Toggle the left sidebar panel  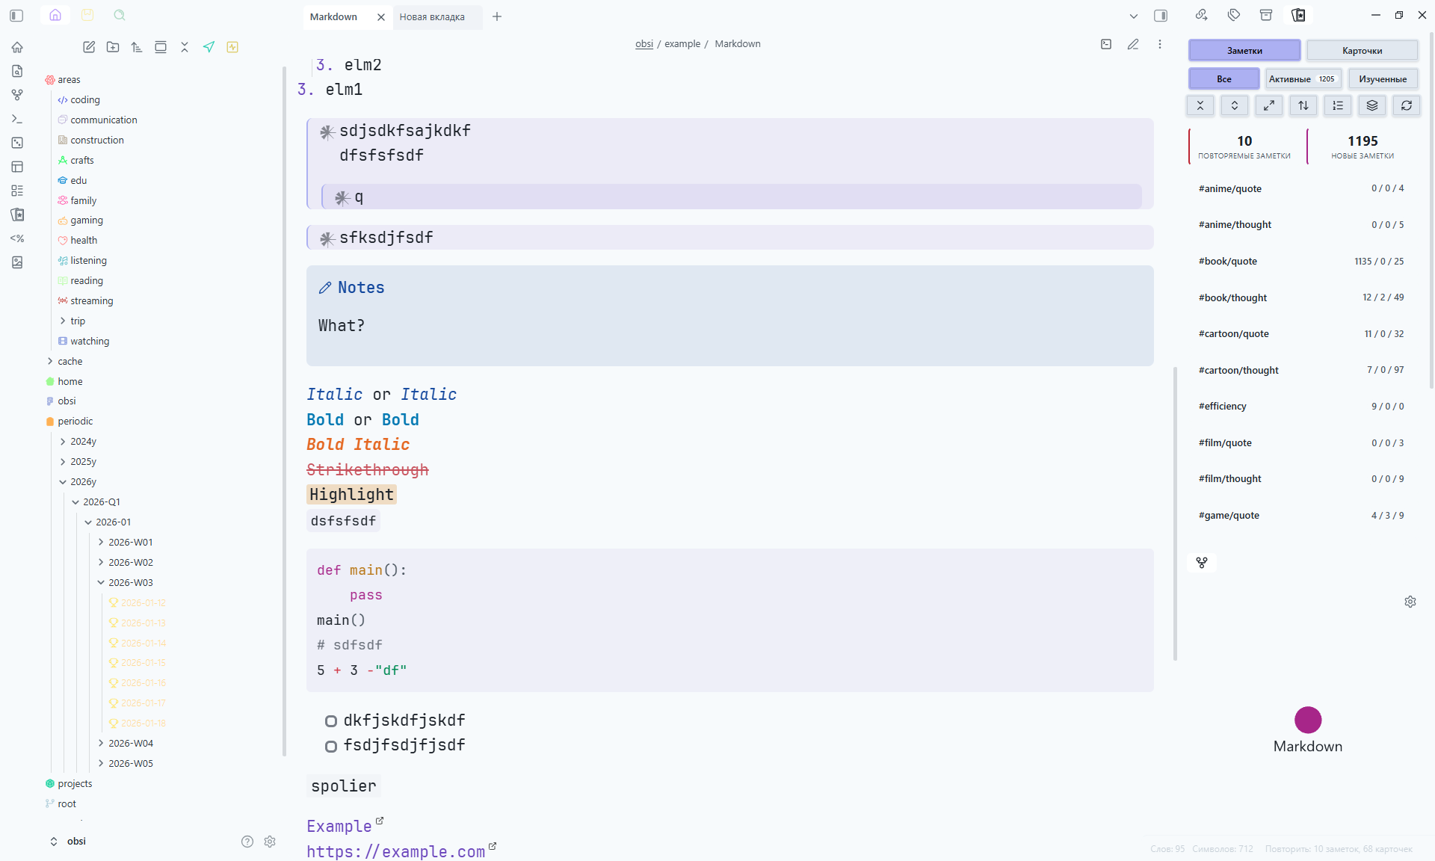17,15
